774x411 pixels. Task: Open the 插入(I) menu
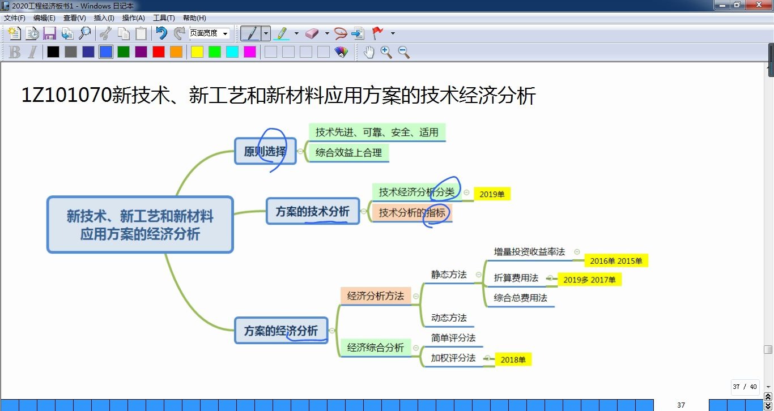point(104,18)
